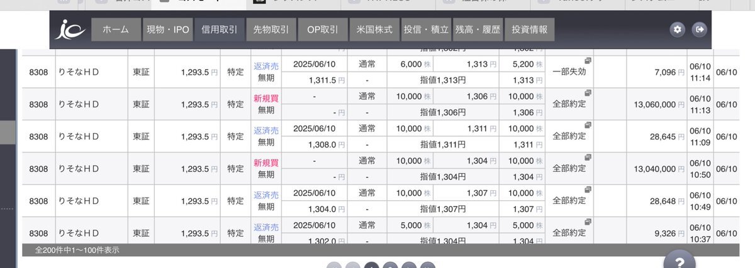
Task: Click 全部約定 status in the 10:49 row
Action: 569,201
